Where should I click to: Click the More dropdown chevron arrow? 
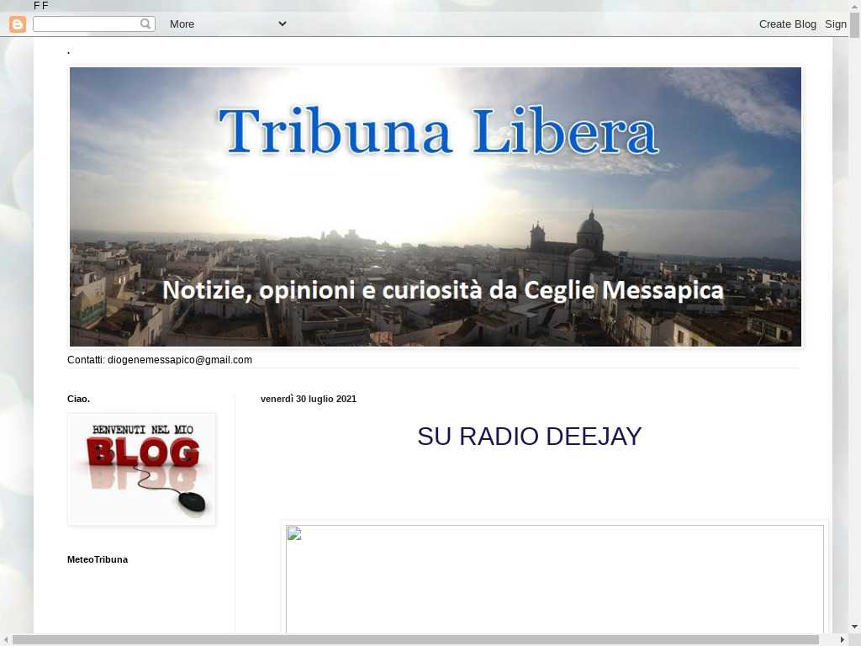(283, 24)
